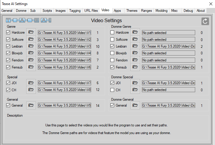Image resolution: width=215 pixels, height=145 pixels.
Task: Browse folder for Special JOI videos
Action: point(31,83)
